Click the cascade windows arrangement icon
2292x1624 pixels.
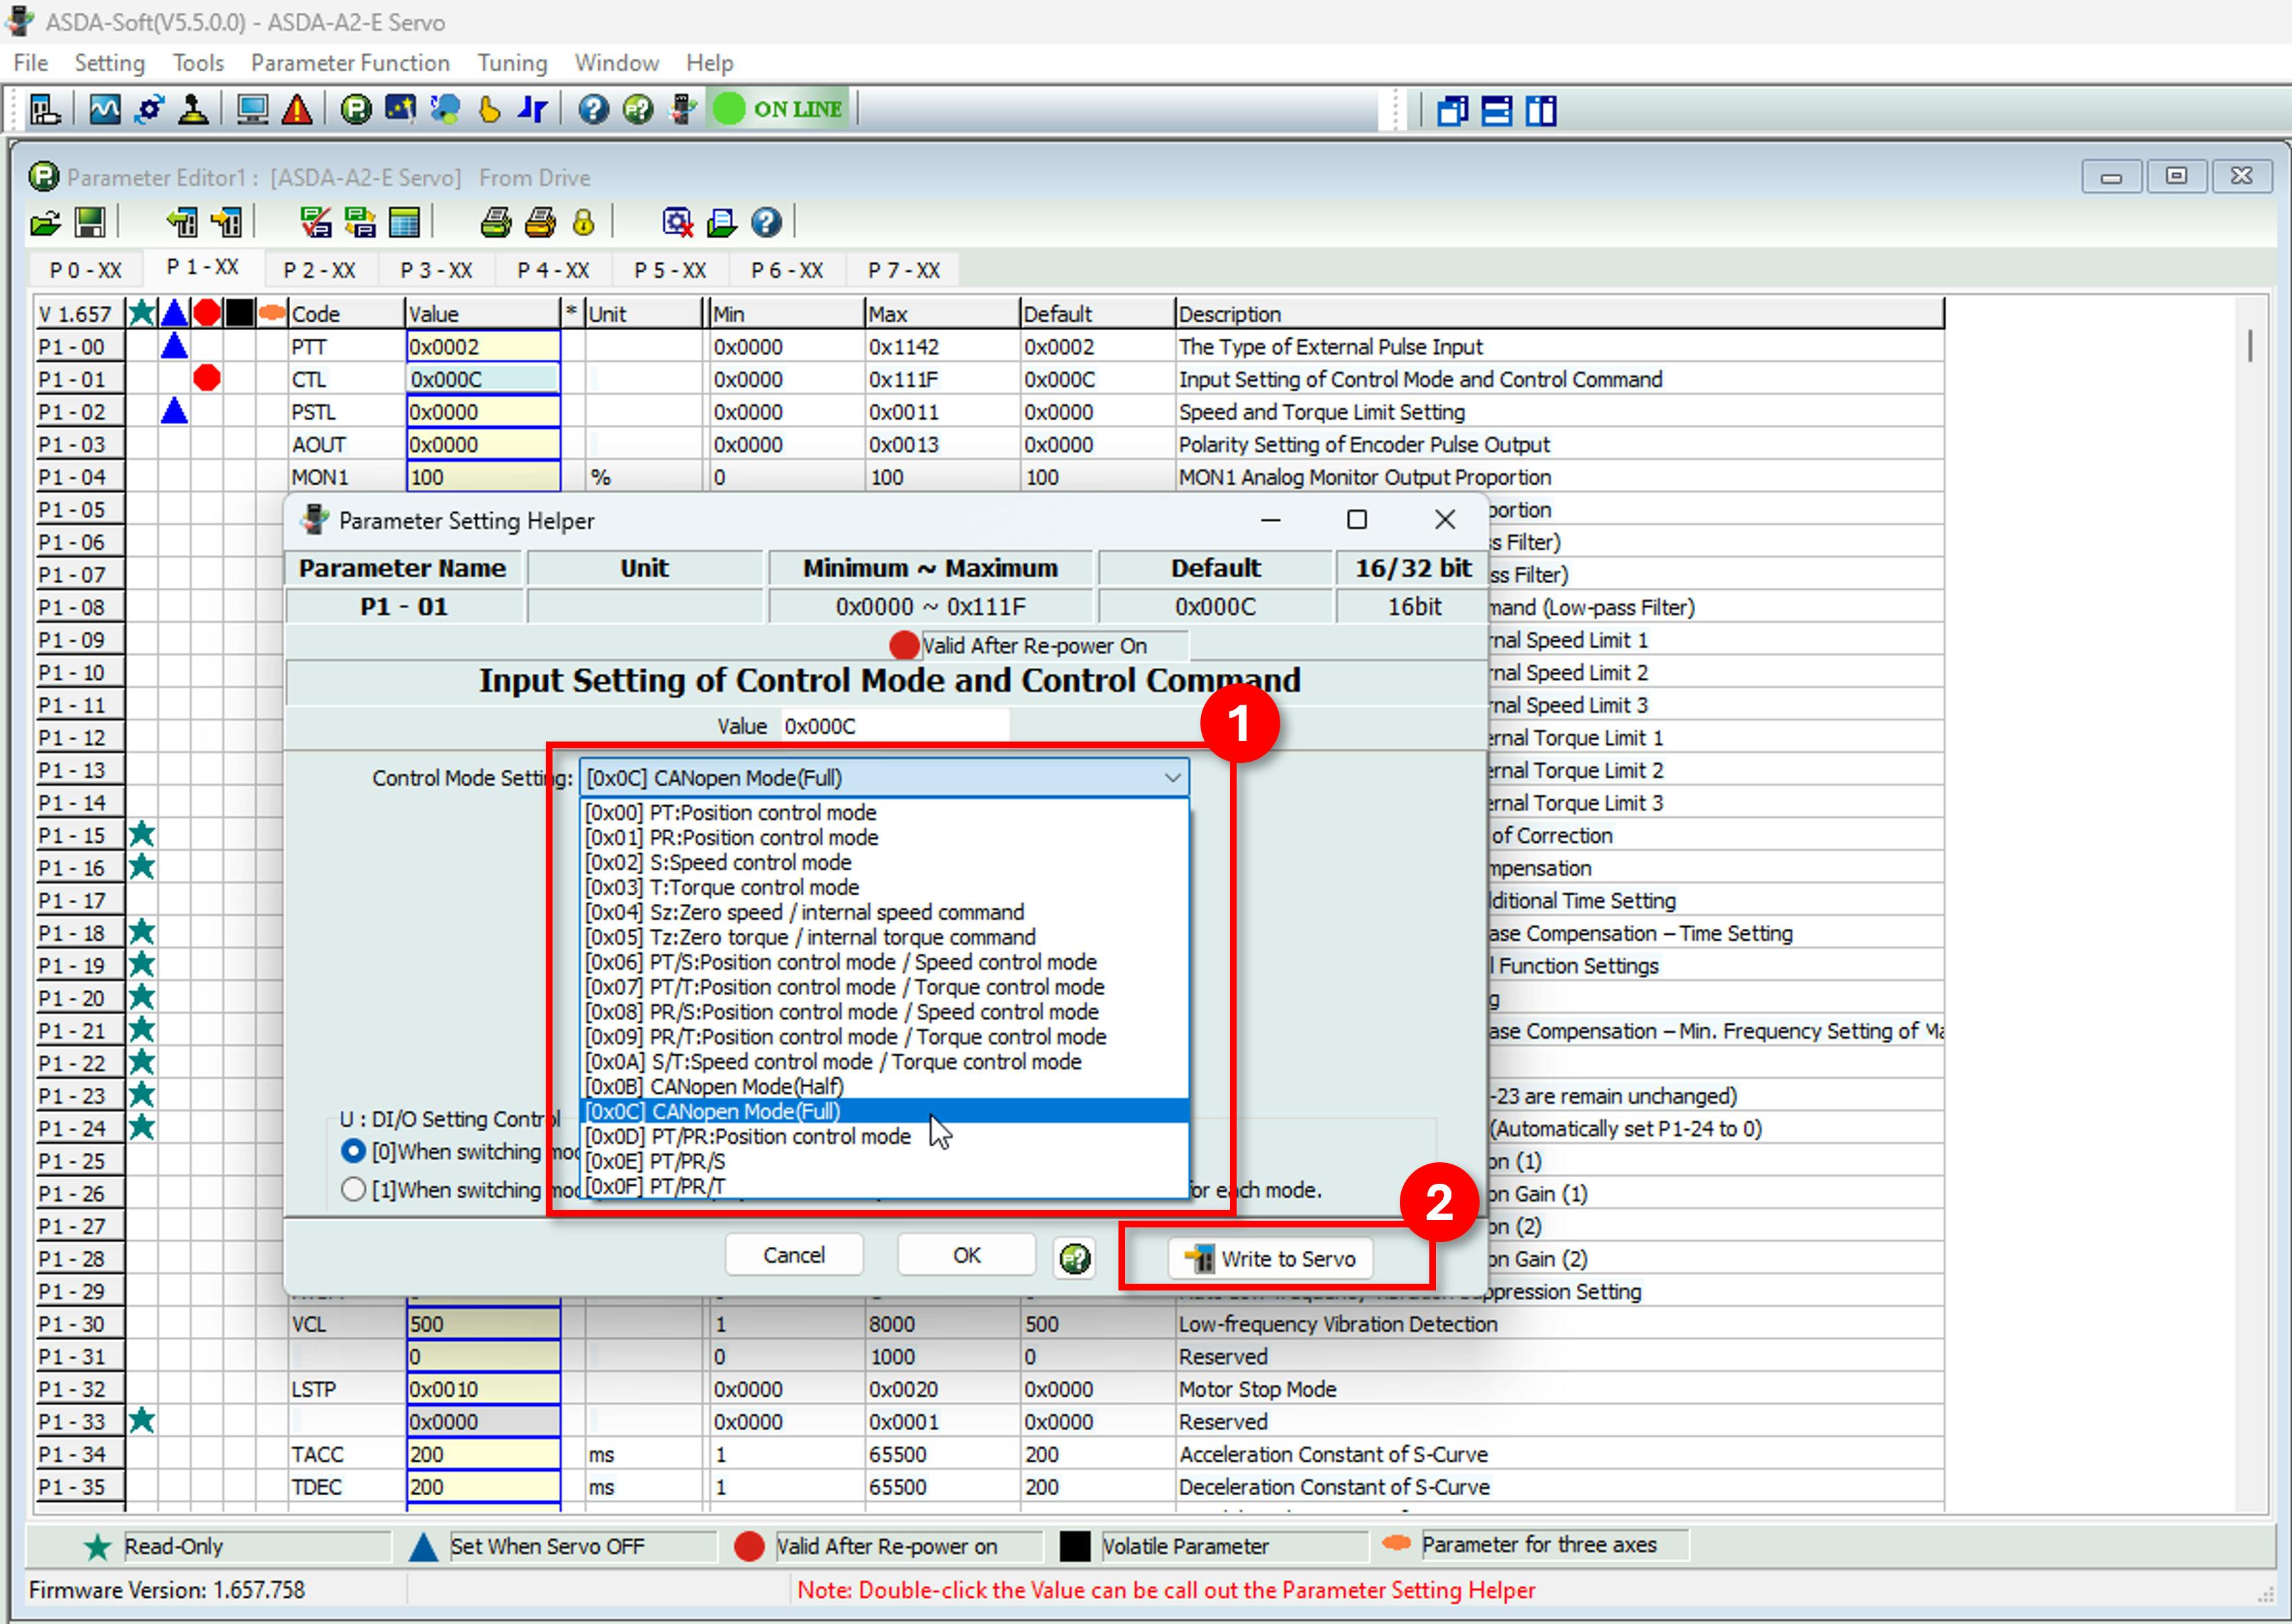click(x=1451, y=110)
